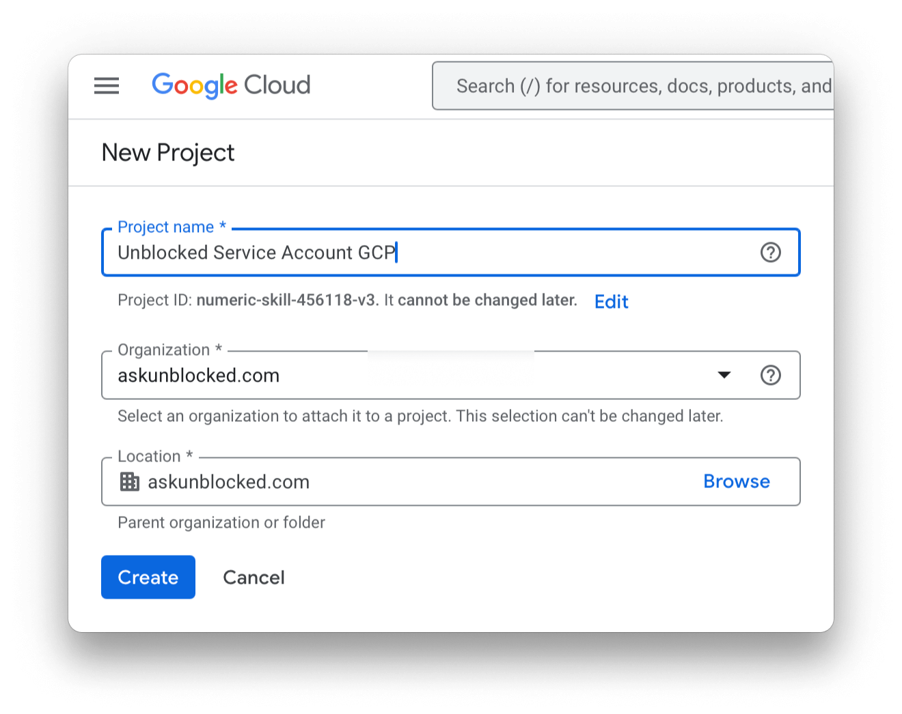Screen dimensions: 902x714
Task: Click the New Project page heading
Action: (168, 152)
